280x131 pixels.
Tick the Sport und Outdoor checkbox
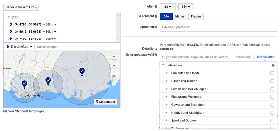click(272, 121)
